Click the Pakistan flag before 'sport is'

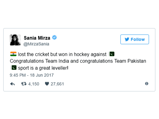pyautogui.click(x=13, y=67)
